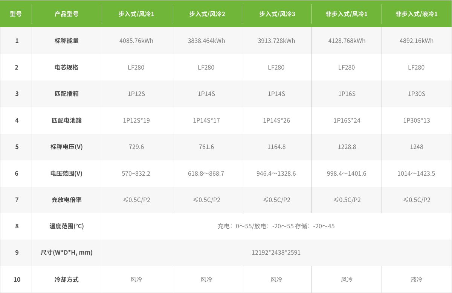This screenshot has height=293, width=452.
Task: Select the 4892.16kWh cell
Action: pyautogui.click(x=416, y=41)
